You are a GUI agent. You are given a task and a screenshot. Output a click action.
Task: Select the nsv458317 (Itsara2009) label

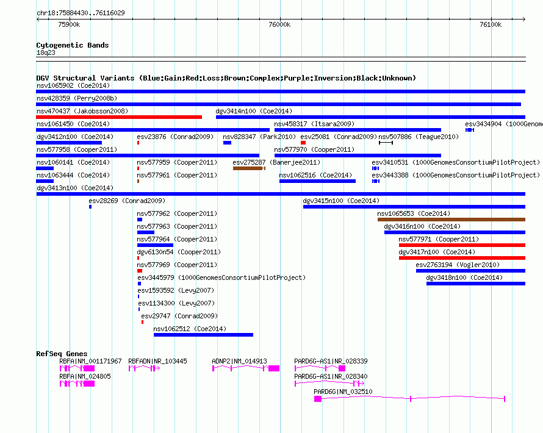click(x=314, y=124)
